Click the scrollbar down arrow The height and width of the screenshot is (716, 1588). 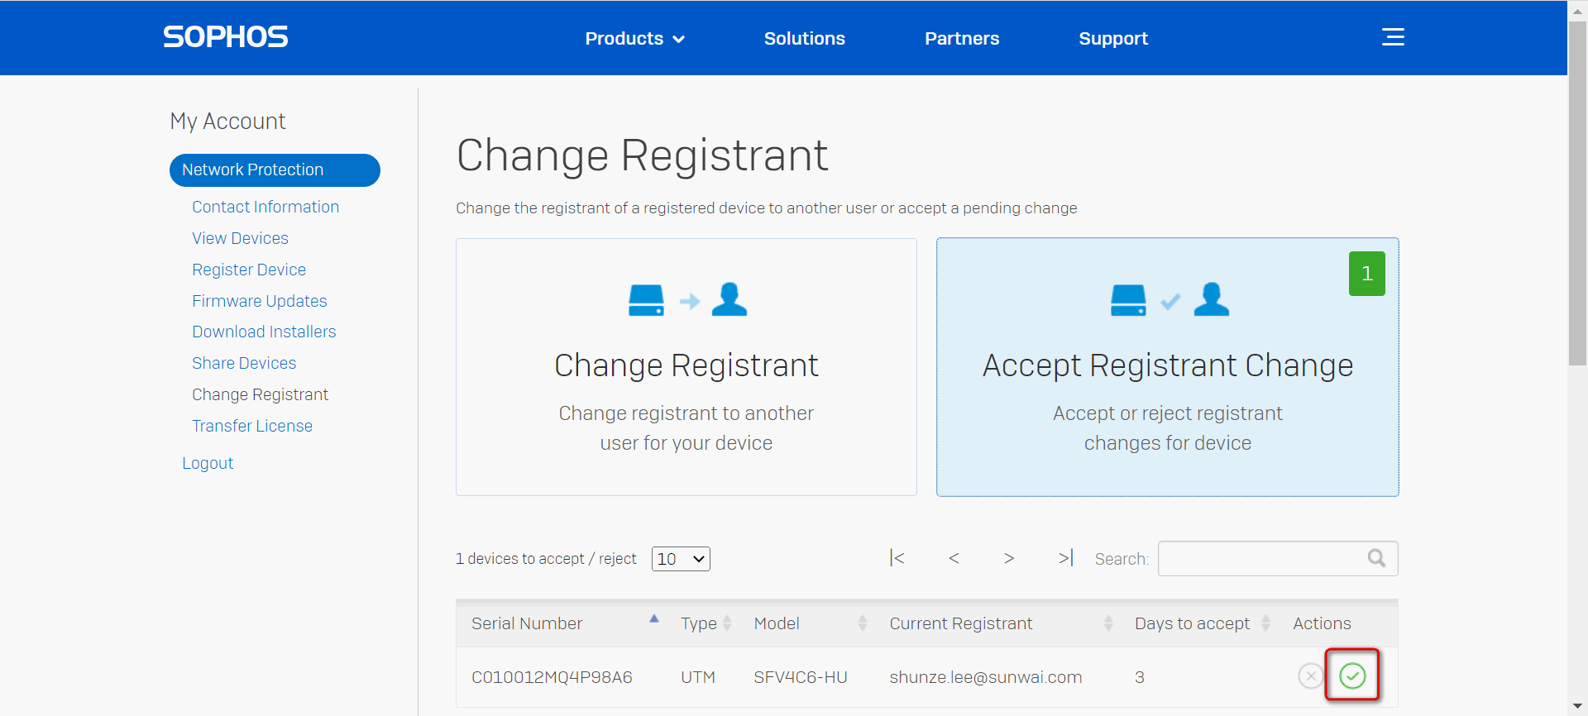pyautogui.click(x=1577, y=707)
